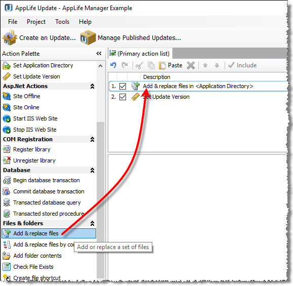Screen dimensions: 293x286
Task: Click the Stop IIS Web Site icon
Action: click(7, 130)
